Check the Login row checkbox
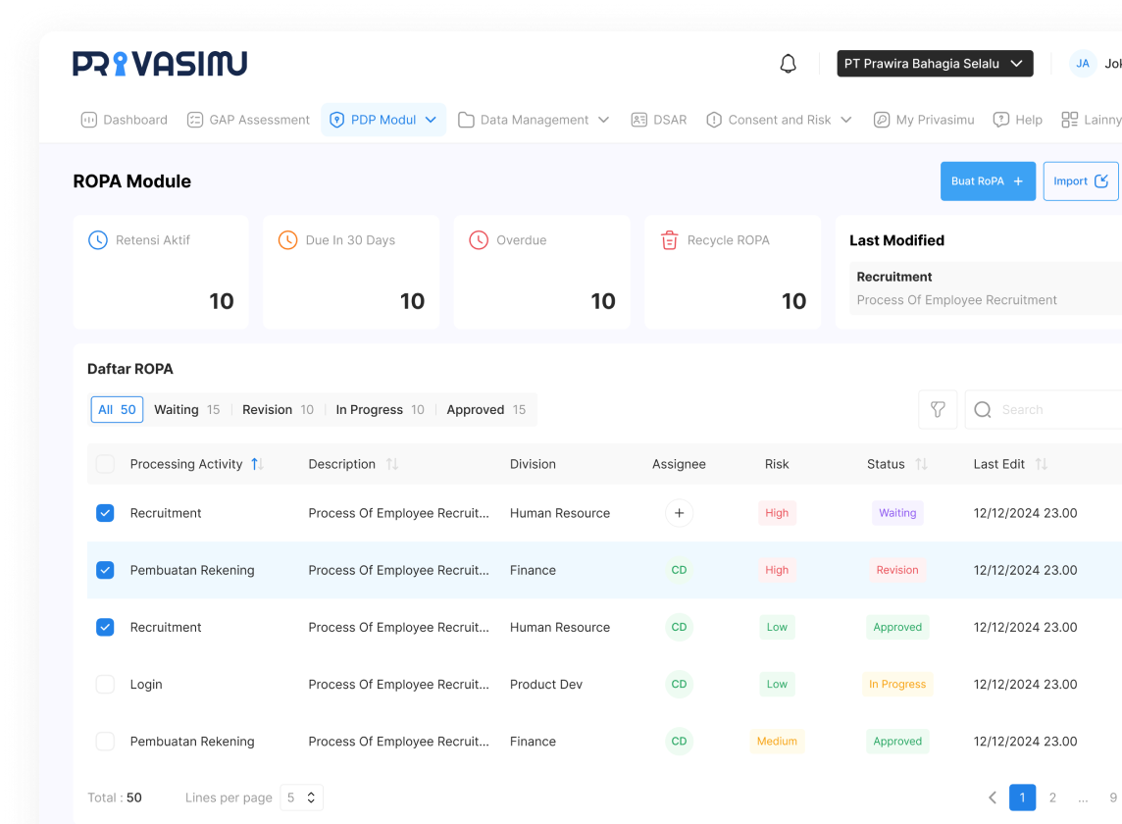1122x824 pixels. (x=105, y=684)
